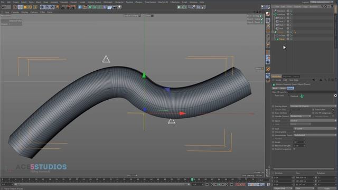This screenshot has height=190, width=338.
Task: Open Type dropdown showing B-Spline
Action: pyautogui.click(x=315, y=129)
